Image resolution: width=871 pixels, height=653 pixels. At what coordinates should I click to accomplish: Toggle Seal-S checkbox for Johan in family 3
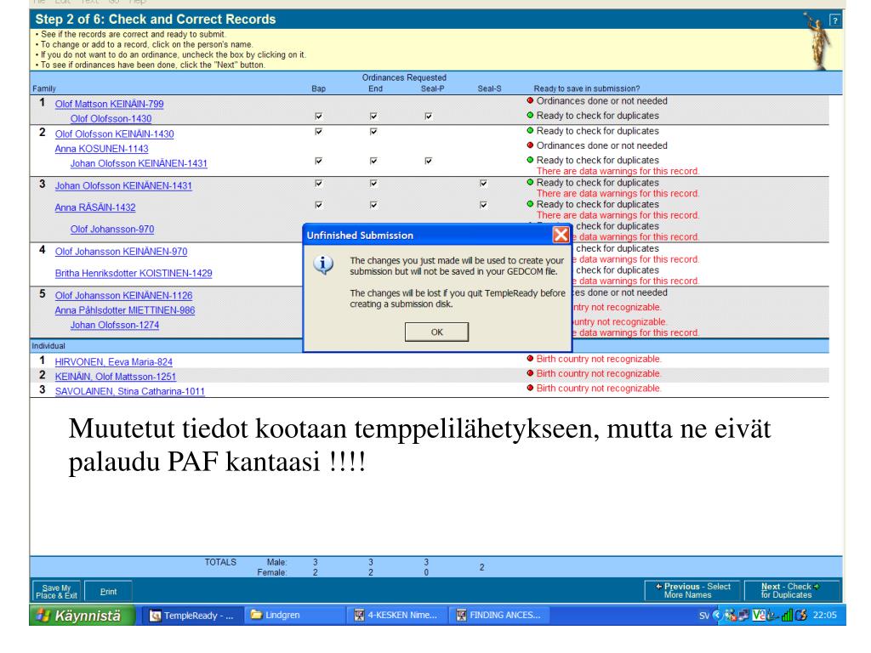(x=483, y=184)
